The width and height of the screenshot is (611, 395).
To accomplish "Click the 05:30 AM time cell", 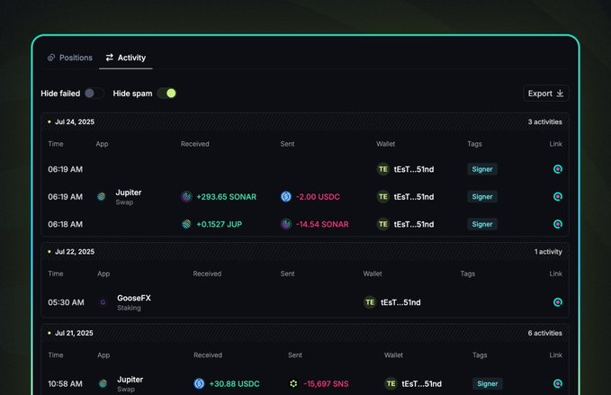I will (x=66, y=302).
